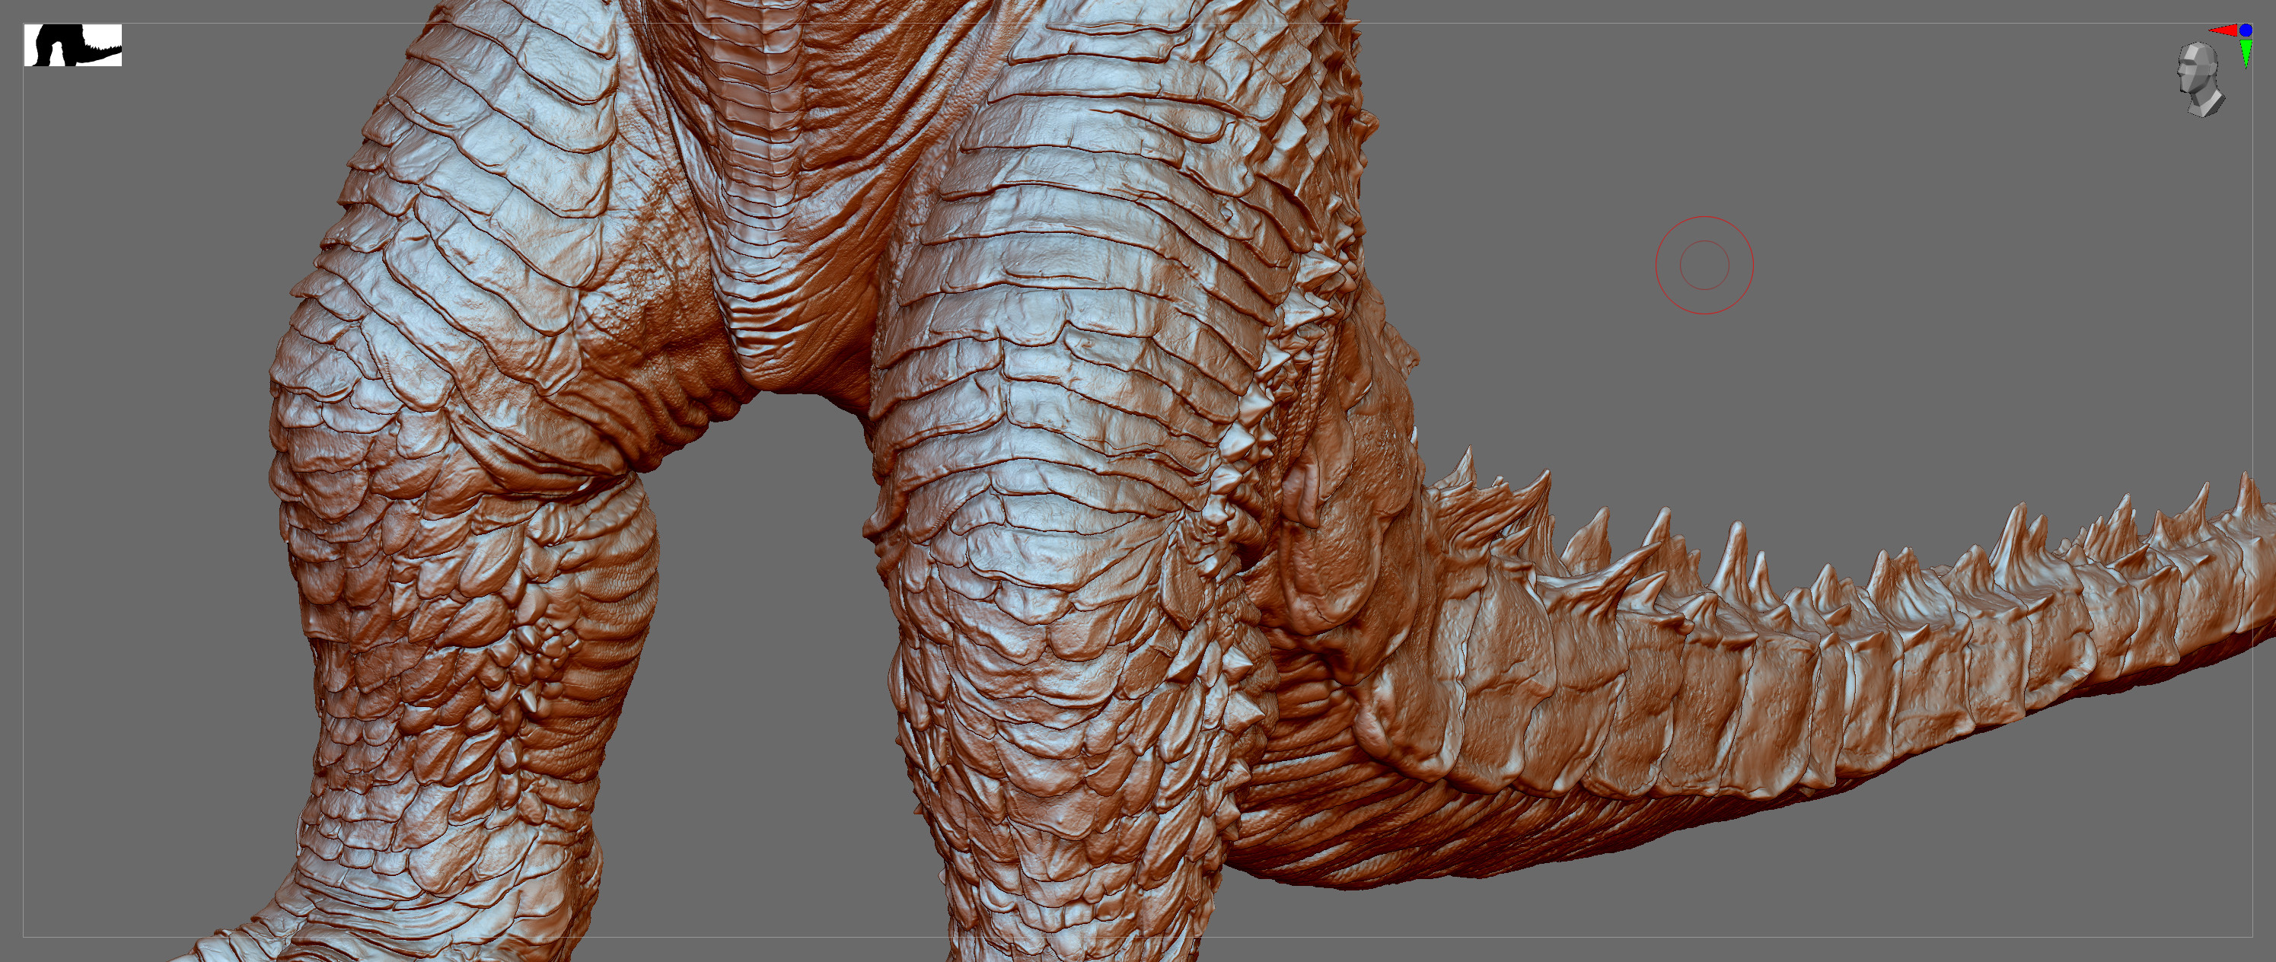Click the CamView head orientation gizmo
The image size is (2276, 962).
click(2199, 79)
